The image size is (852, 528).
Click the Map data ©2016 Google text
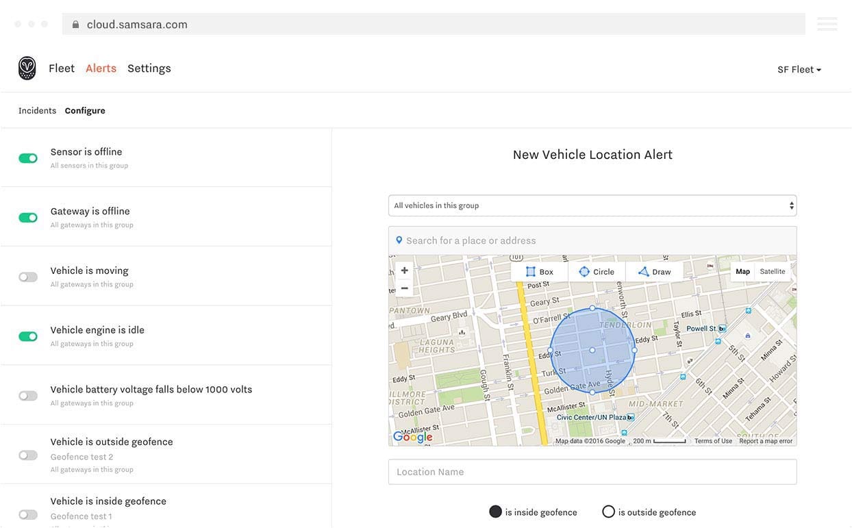click(590, 441)
